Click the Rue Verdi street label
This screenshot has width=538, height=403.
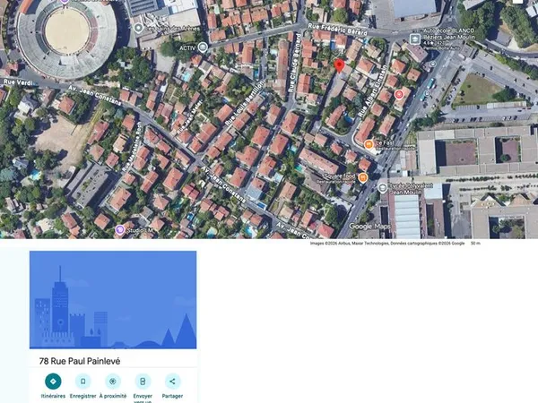(18, 82)
